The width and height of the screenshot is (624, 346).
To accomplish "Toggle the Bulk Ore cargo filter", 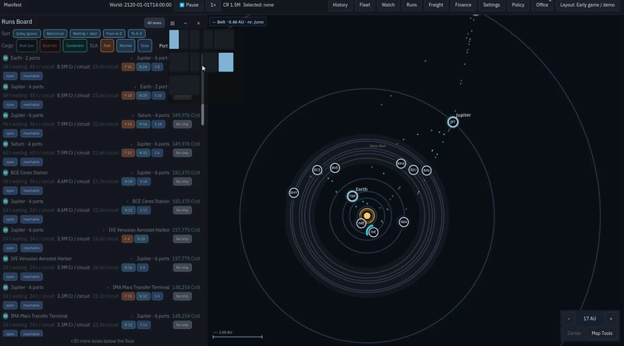I will [50, 46].
